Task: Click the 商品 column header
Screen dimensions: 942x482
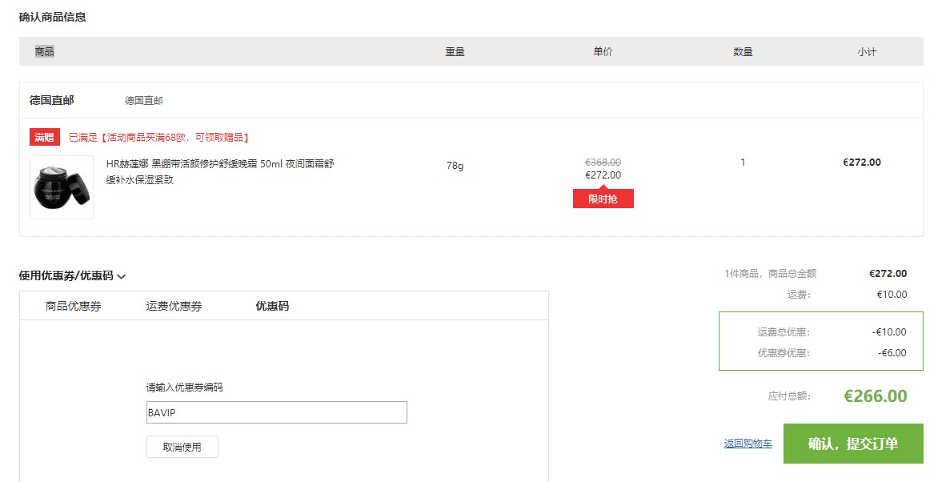Action: pyautogui.click(x=45, y=52)
